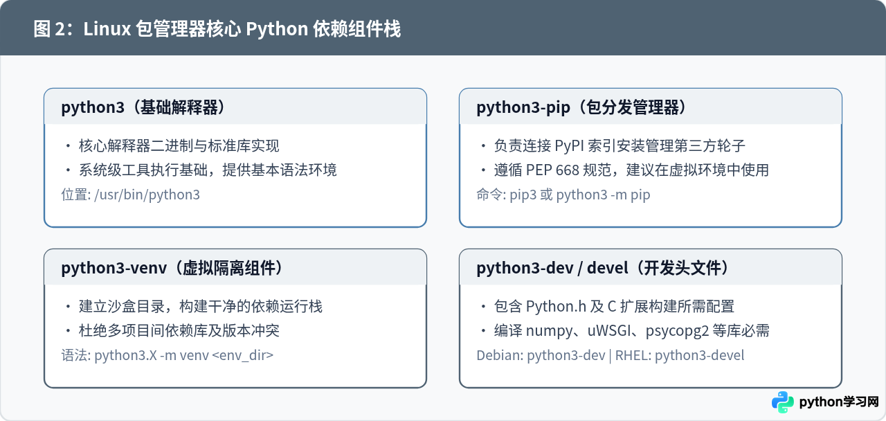Click the Python logo icon

point(783,402)
